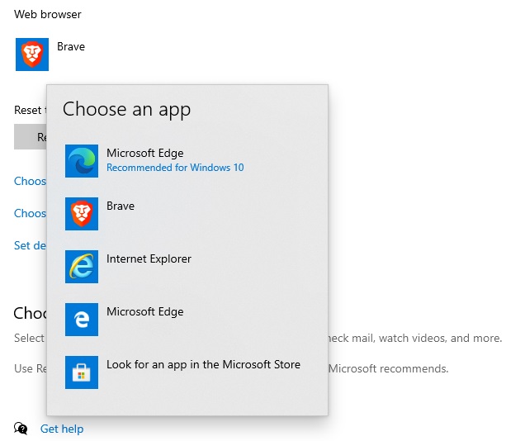Click the Web browser heading
The image size is (525, 441).
pos(48,14)
